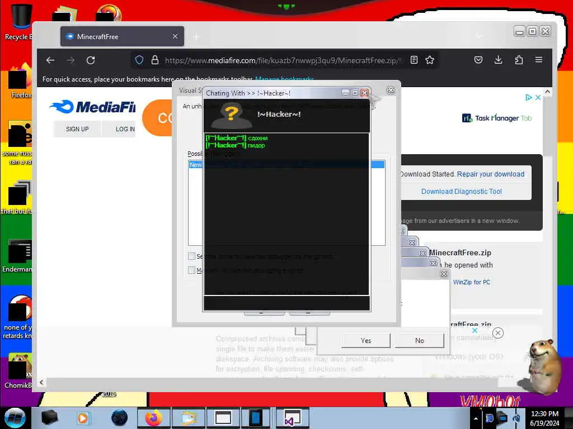573x429 pixels.
Task: Click Download Diagnostic Tool link
Action: (x=461, y=192)
